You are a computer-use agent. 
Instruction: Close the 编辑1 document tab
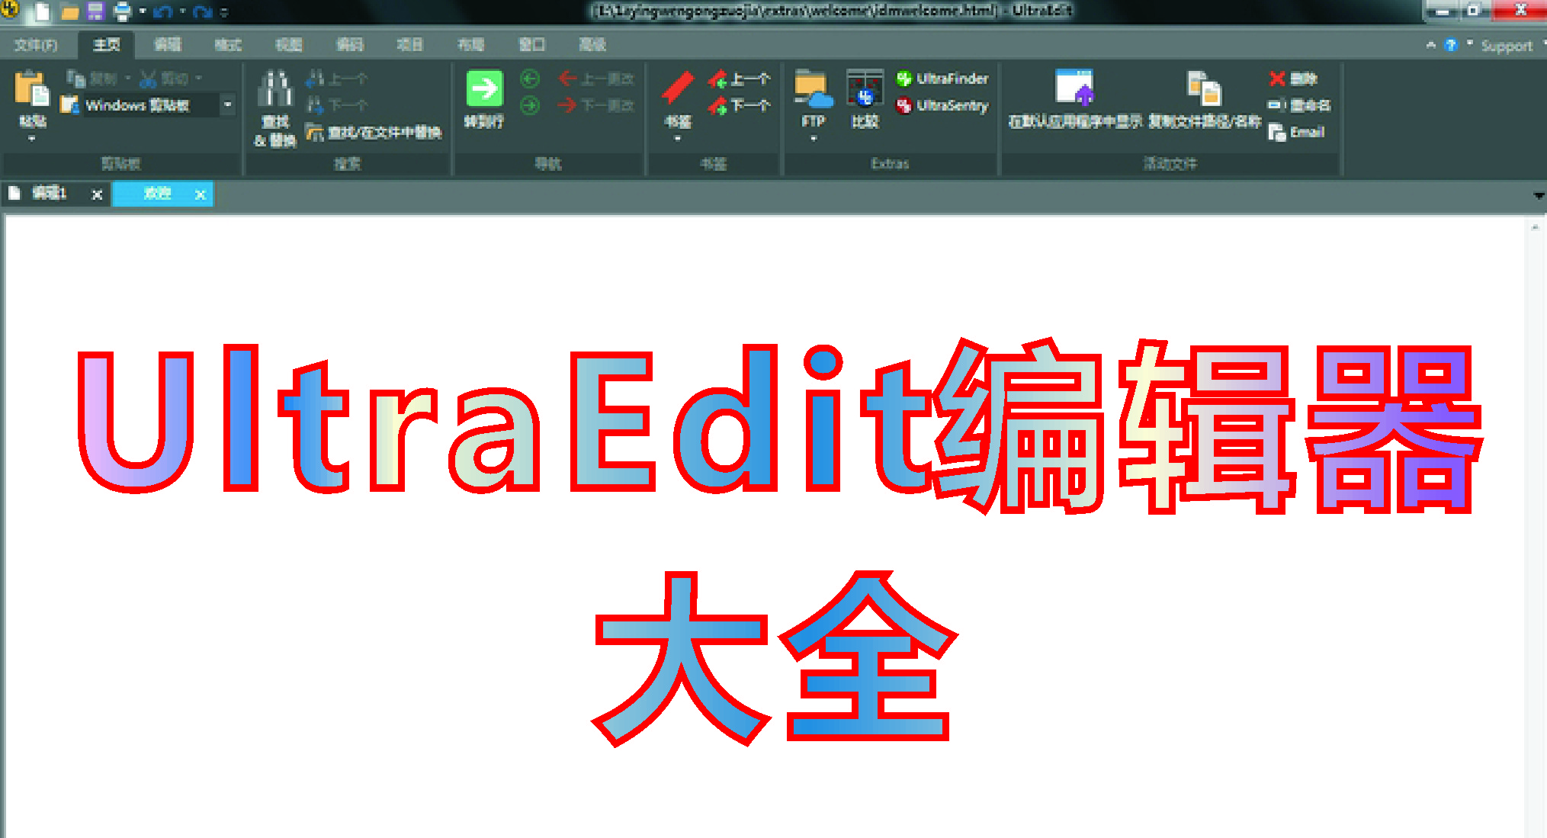(97, 194)
